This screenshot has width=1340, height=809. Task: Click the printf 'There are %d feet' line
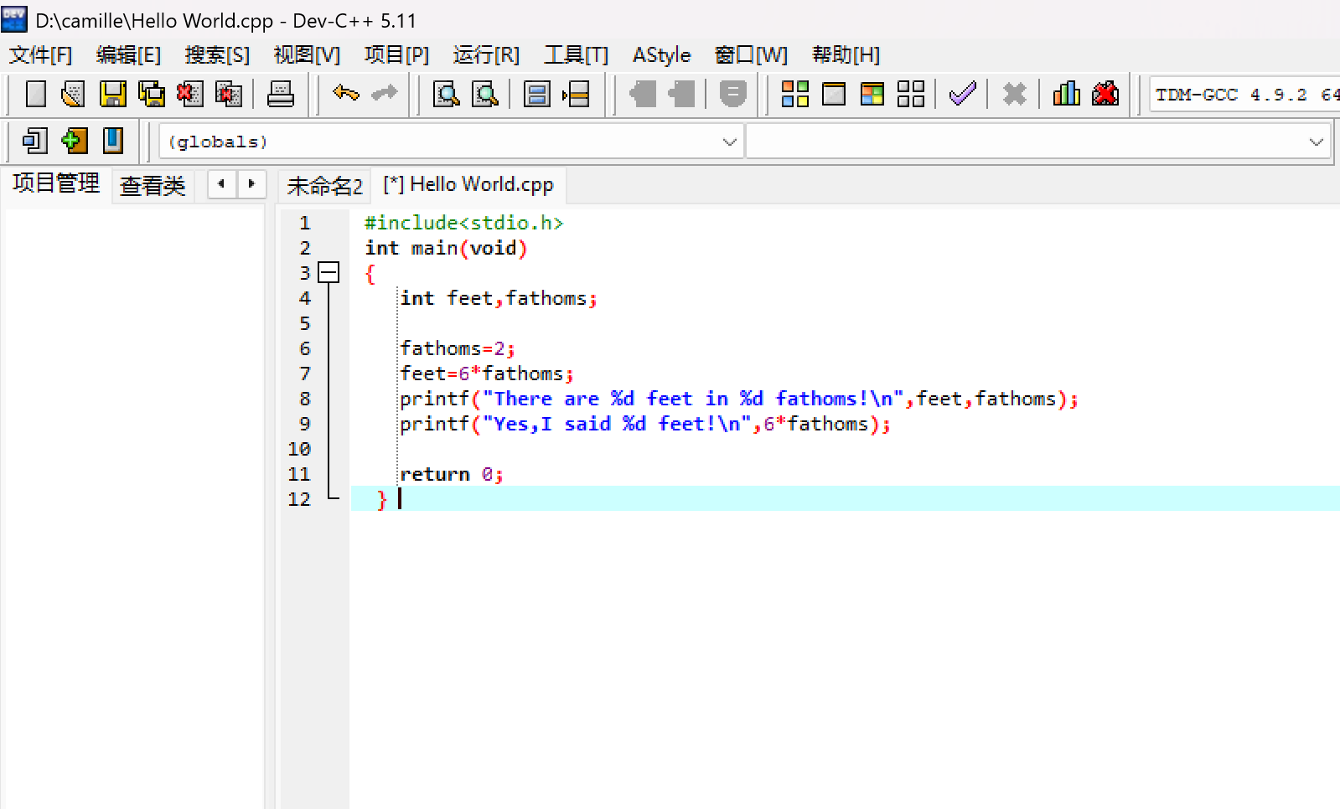[739, 399]
